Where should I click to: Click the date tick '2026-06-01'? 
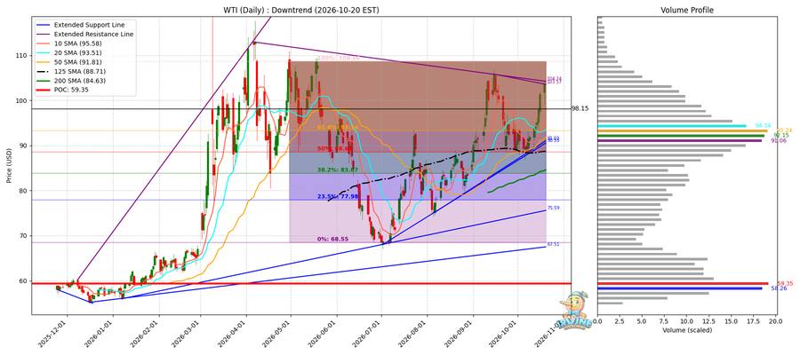click(324, 334)
